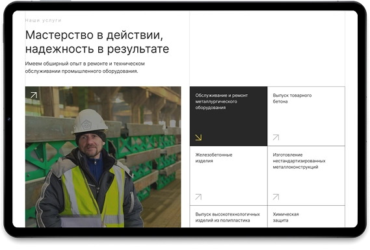Click the white arrow icon on worker photo
Viewport: 370px width, 250px height.
click(x=34, y=95)
